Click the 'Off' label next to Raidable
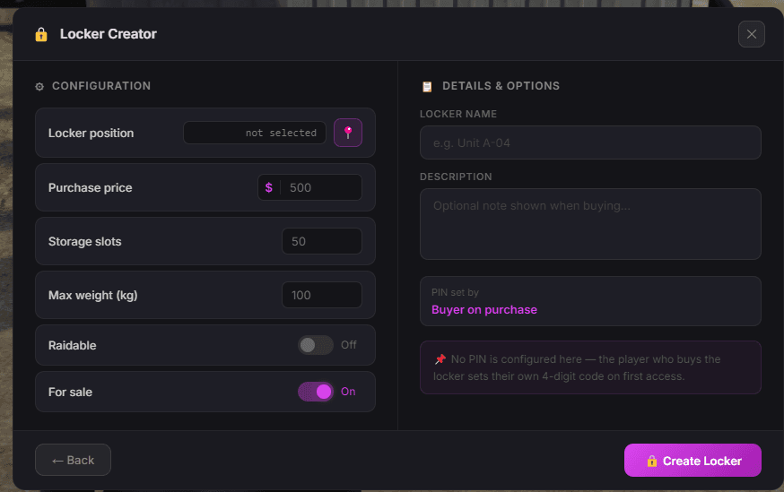Screen dimensions: 784x492 coord(349,345)
